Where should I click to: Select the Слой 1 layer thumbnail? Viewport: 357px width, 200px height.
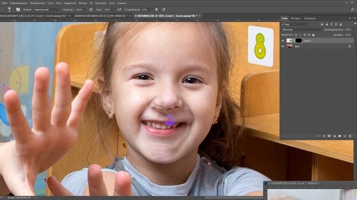click(290, 41)
